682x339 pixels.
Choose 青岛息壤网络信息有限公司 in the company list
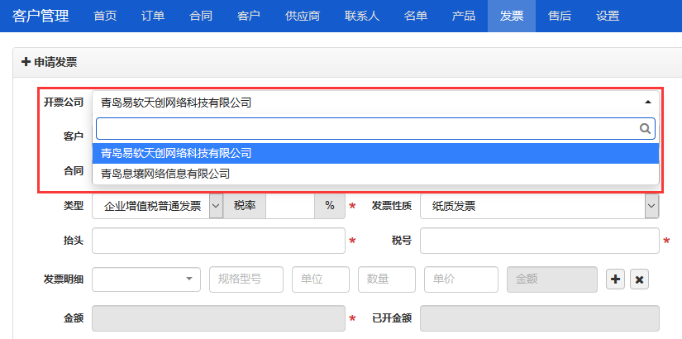pyautogui.click(x=376, y=174)
